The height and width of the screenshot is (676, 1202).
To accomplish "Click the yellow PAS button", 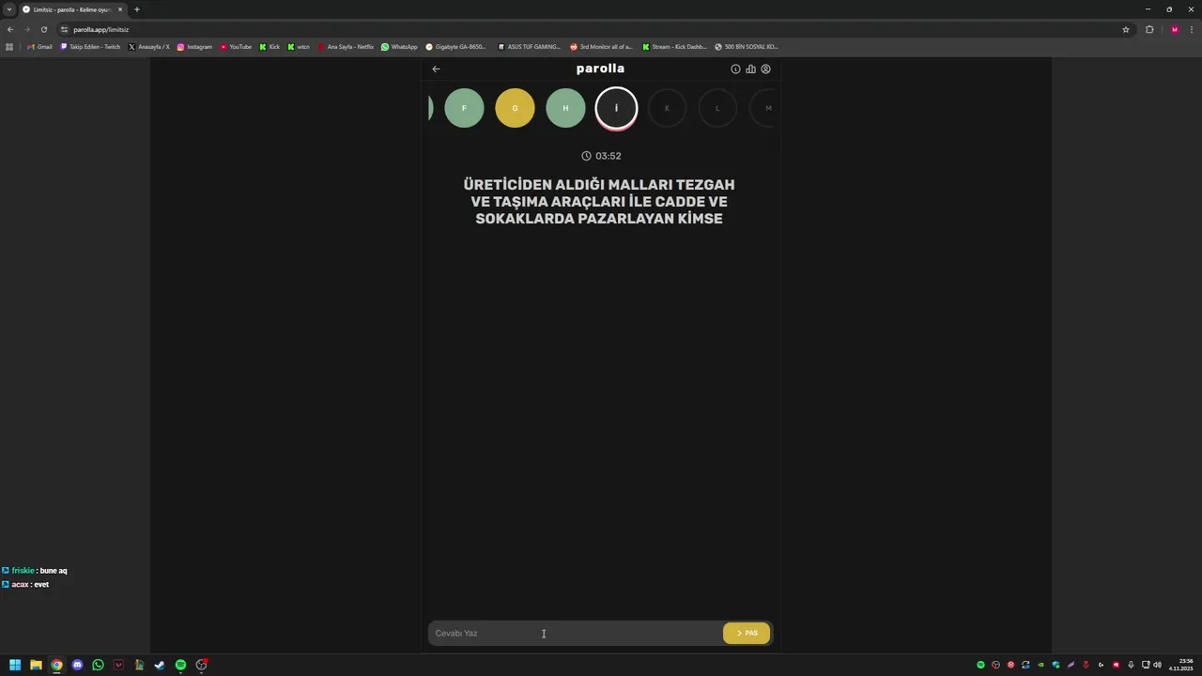I will tap(747, 633).
